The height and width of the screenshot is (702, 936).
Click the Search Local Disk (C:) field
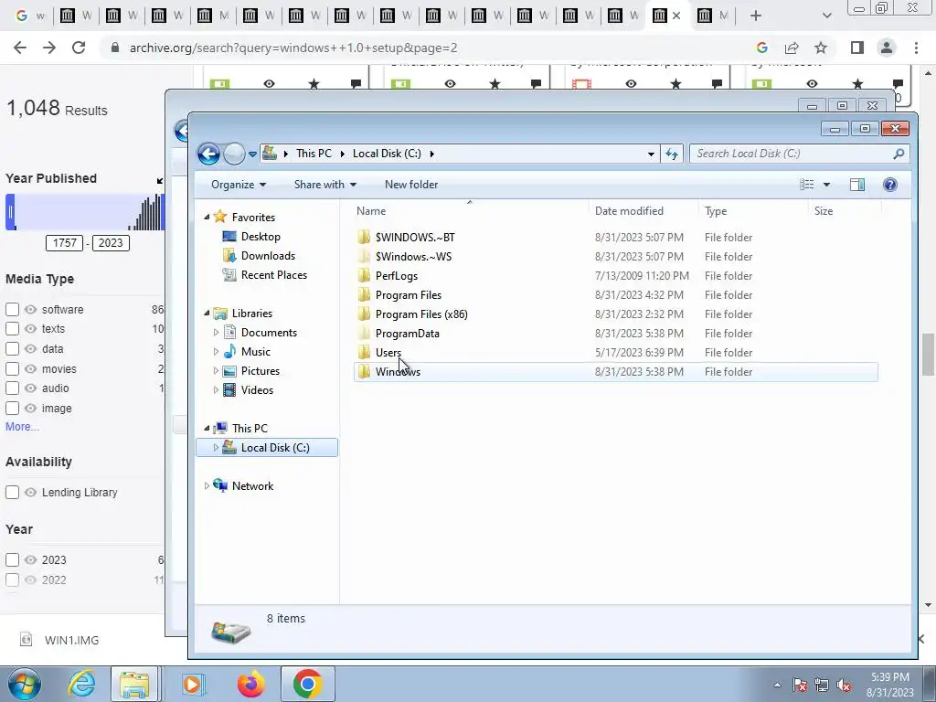point(799,154)
